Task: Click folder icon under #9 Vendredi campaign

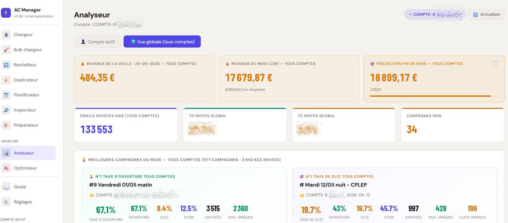Action: click(x=91, y=195)
